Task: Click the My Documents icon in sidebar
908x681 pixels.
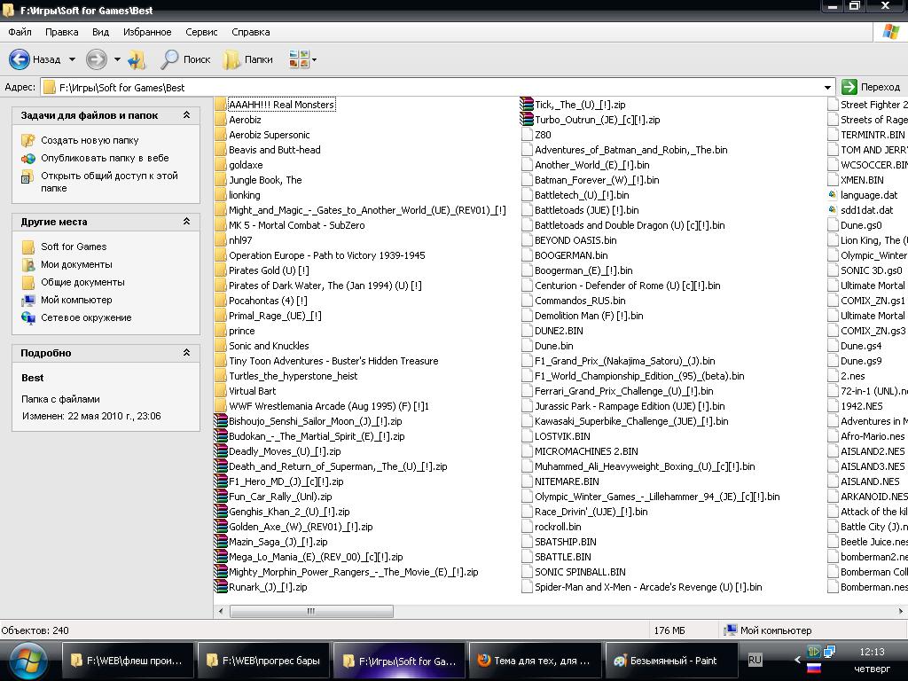Action: [27, 264]
